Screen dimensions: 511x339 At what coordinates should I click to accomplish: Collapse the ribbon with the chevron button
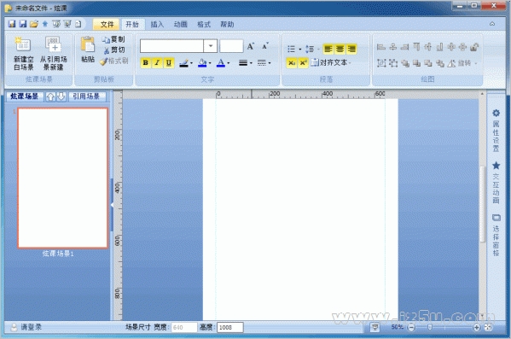click(x=492, y=24)
